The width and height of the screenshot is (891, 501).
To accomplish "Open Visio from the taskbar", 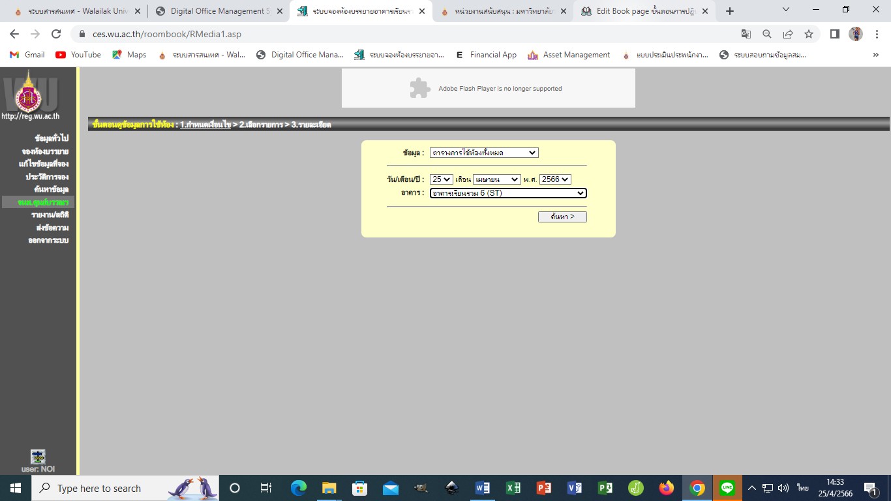I will (x=575, y=488).
